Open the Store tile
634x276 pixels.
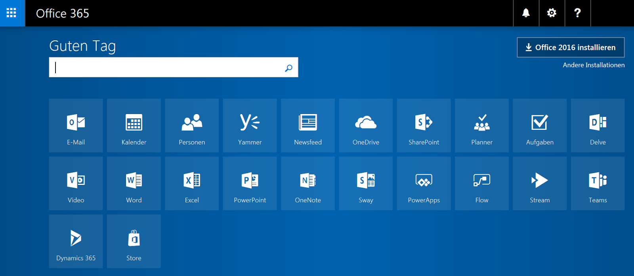coord(134,241)
